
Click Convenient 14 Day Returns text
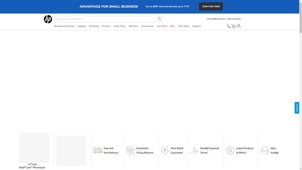pos(145,150)
